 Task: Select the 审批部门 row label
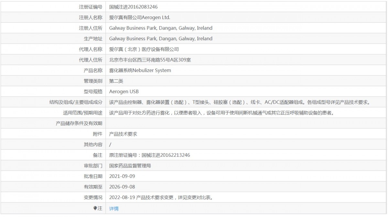93,166
